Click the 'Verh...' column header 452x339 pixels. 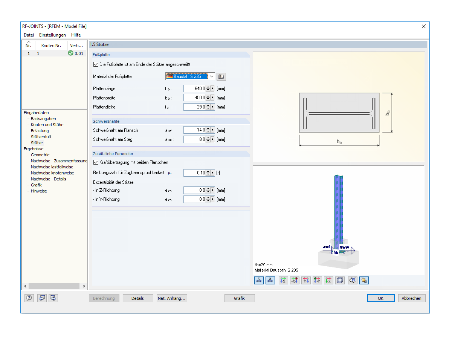(x=77, y=46)
